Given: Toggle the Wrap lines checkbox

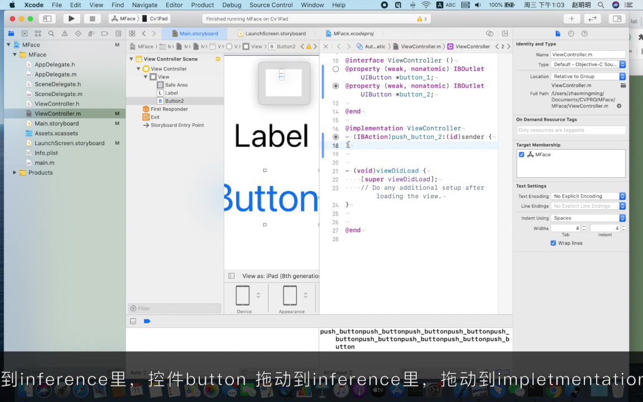Looking at the screenshot, I should [553, 243].
